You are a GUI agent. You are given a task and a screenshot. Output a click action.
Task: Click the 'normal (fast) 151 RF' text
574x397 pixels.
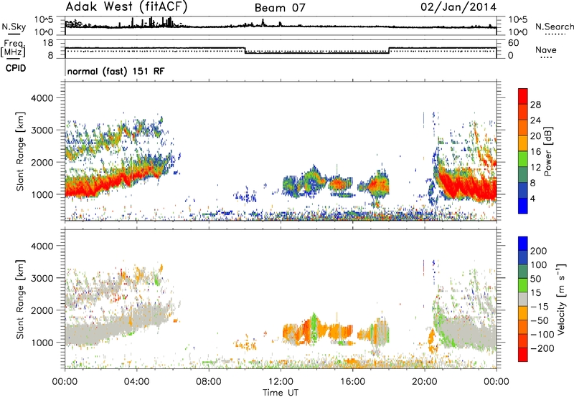(x=116, y=71)
